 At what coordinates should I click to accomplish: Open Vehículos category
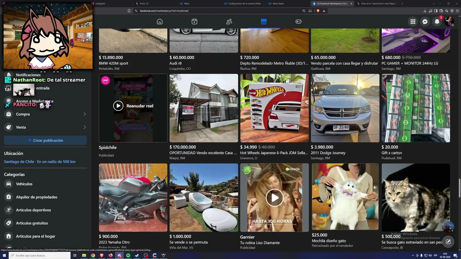[45, 184]
